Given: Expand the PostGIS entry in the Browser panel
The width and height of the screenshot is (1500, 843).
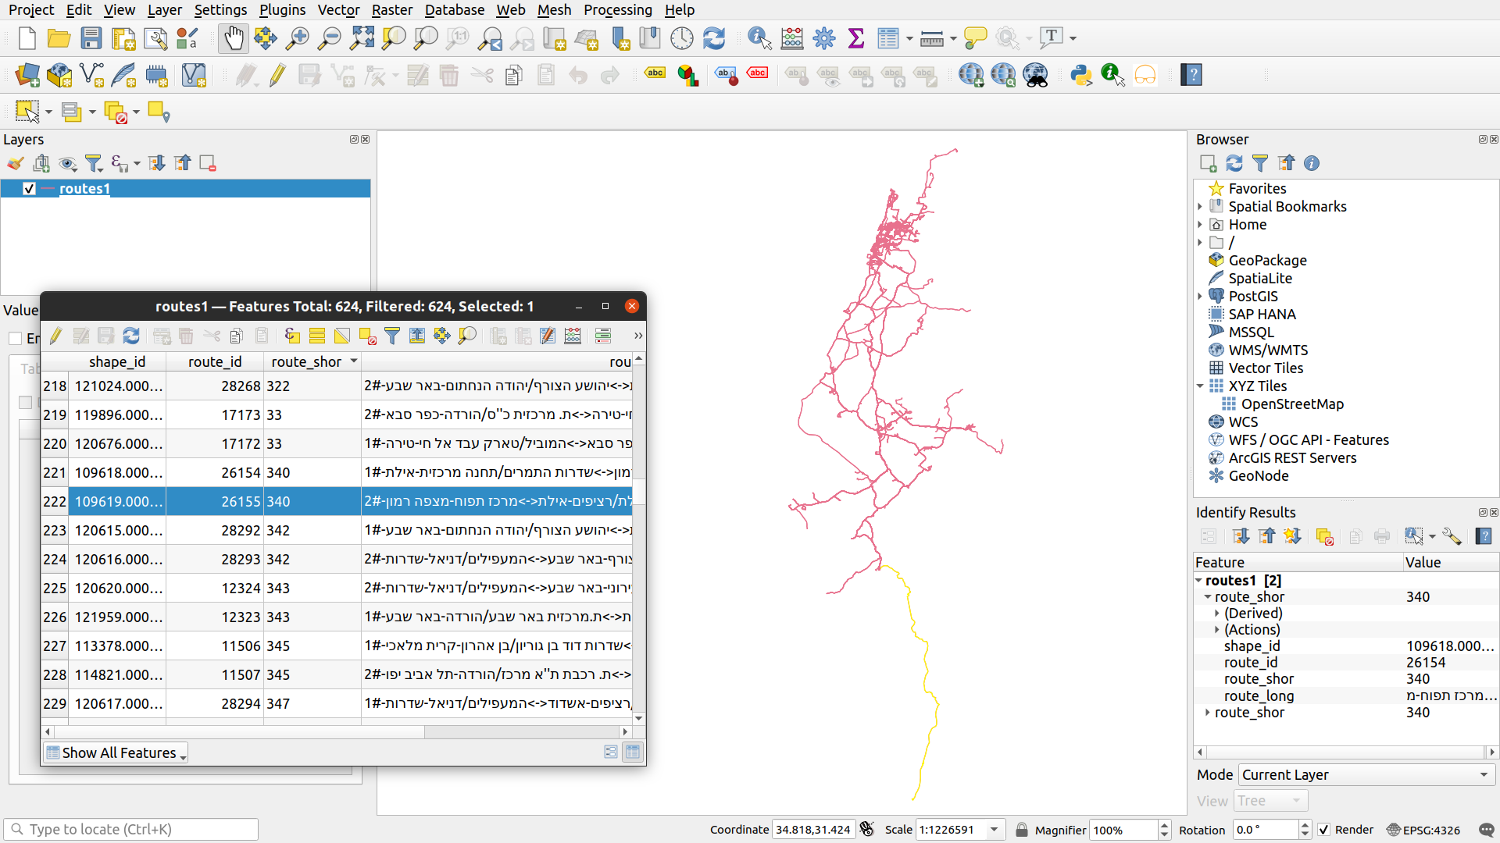Looking at the screenshot, I should click(1201, 296).
